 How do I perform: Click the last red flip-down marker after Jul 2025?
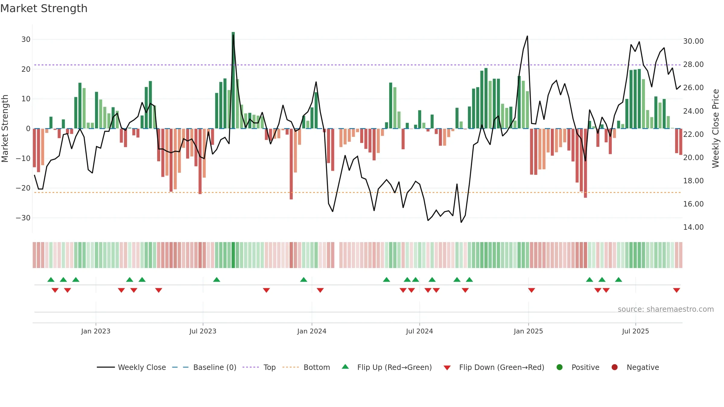click(x=676, y=290)
